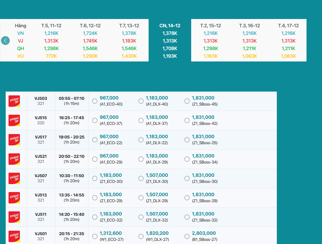
Task: Switch to the T.2, 15-12 date column
Action: point(210,26)
